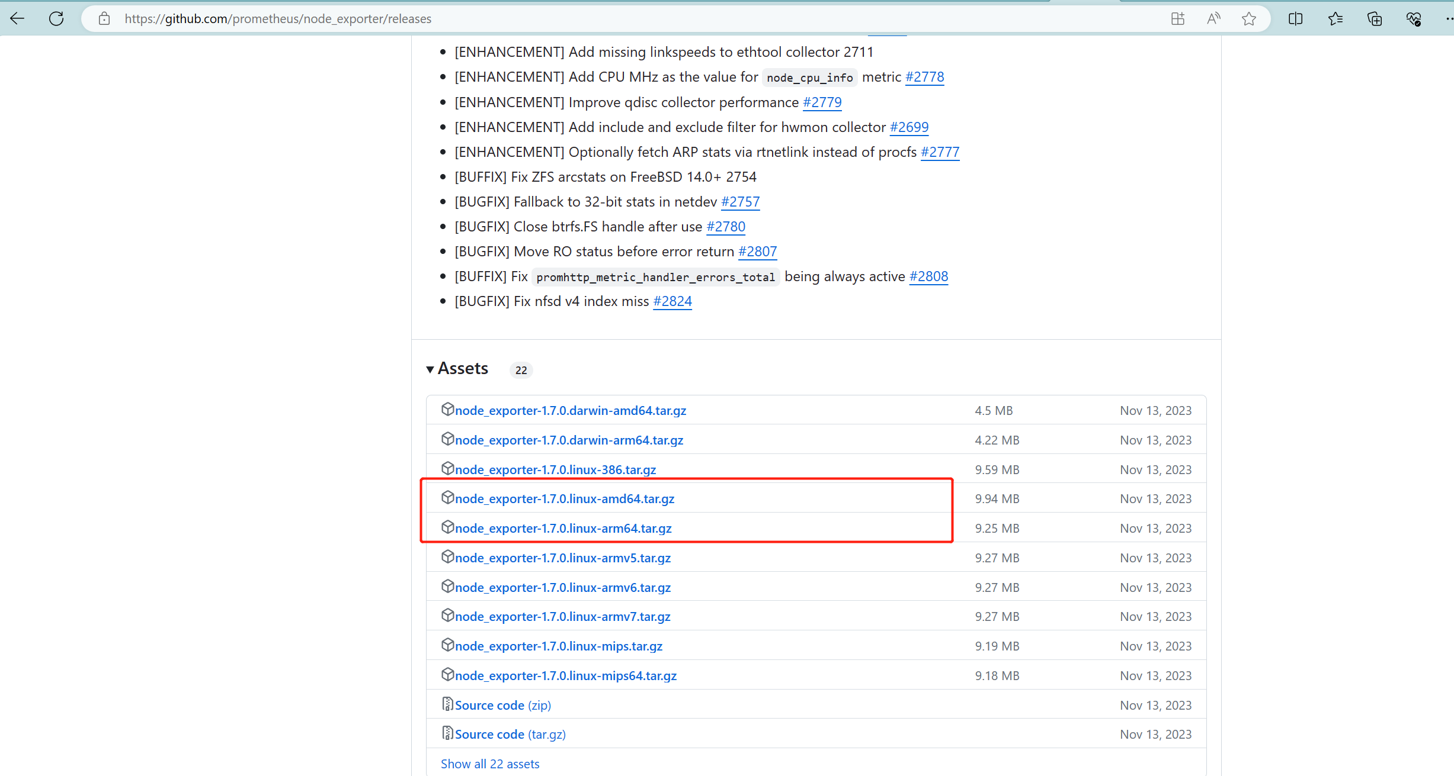Click the site lock info icon

[x=104, y=18]
